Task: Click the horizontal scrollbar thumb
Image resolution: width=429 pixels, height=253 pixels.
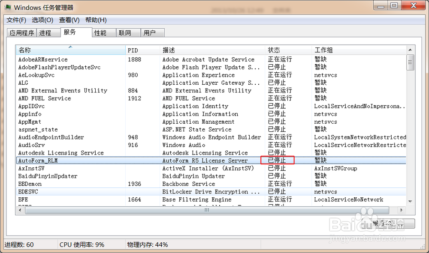Action: point(207,210)
